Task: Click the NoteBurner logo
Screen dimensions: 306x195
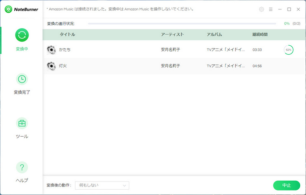Action: [21, 9]
